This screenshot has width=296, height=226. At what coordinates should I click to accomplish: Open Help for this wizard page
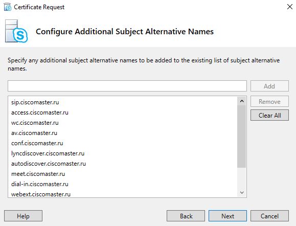23,216
